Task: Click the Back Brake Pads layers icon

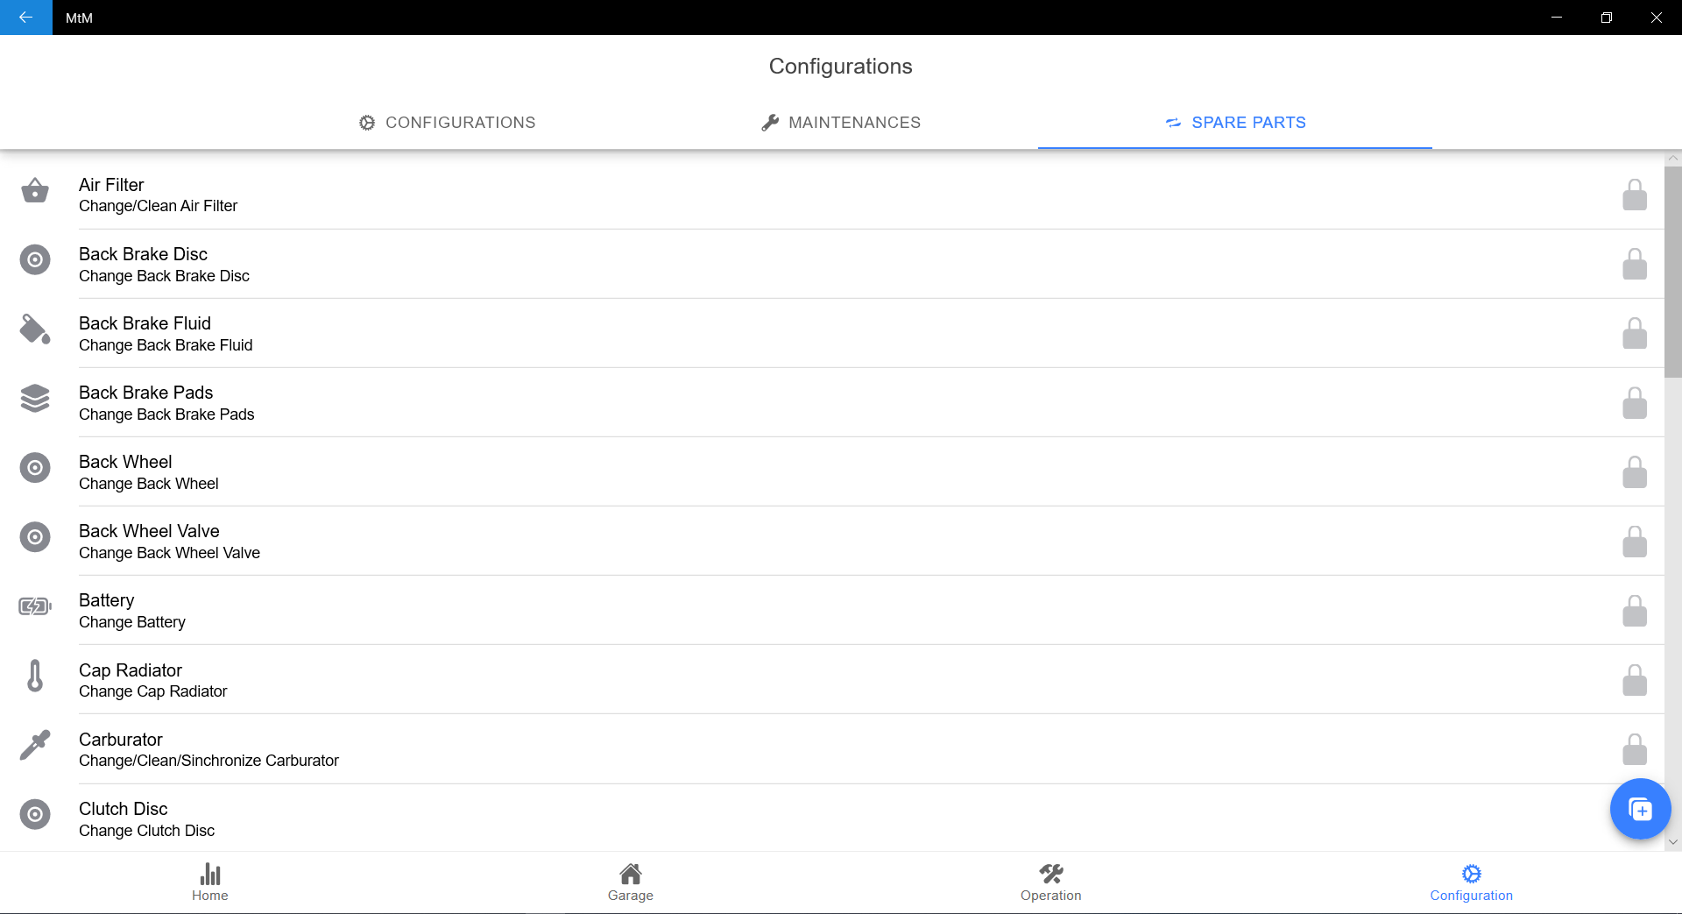Action: point(35,399)
